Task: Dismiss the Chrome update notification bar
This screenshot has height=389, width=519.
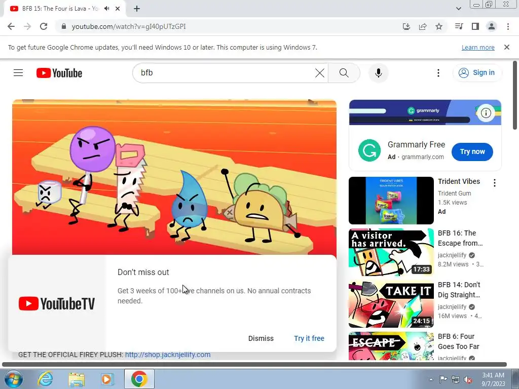Action: pyautogui.click(x=507, y=47)
